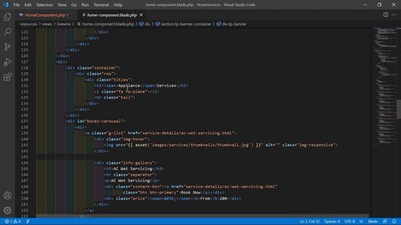This screenshot has width=401, height=225.
Task: Click "boxes-carousel" id value on line 137
Action: tap(104, 121)
